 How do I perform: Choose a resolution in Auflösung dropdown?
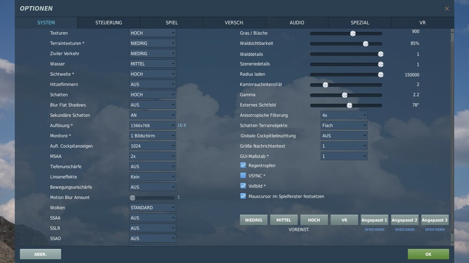pyautogui.click(x=152, y=125)
